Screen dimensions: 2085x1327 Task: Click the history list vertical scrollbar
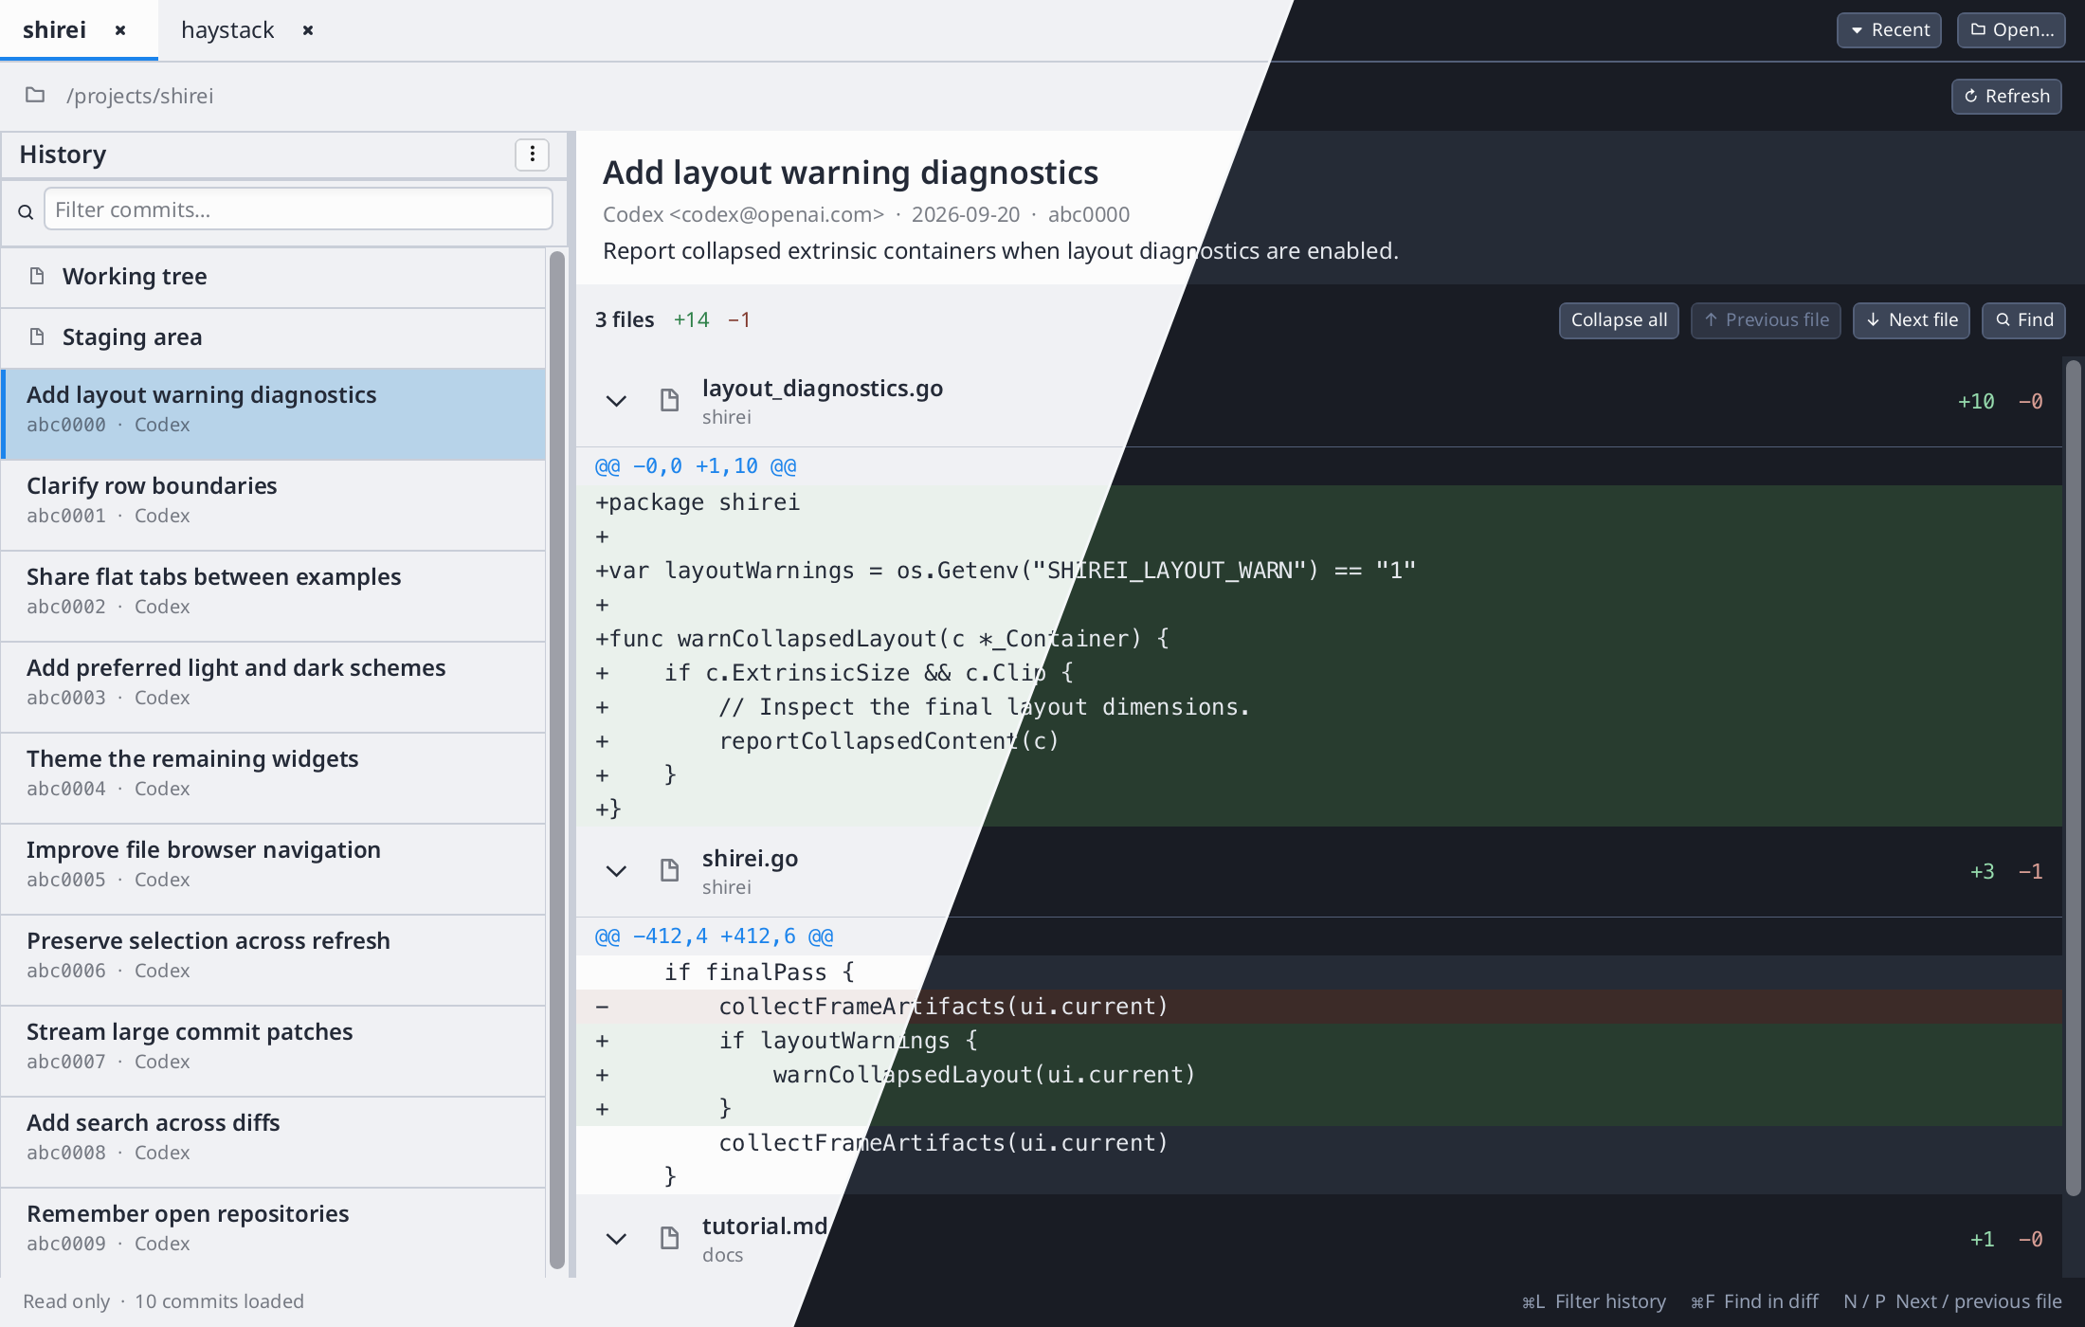[x=557, y=760]
